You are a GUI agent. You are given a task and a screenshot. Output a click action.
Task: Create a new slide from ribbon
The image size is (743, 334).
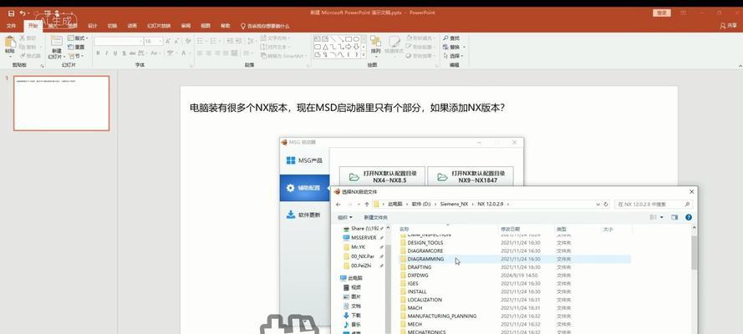coord(56,47)
